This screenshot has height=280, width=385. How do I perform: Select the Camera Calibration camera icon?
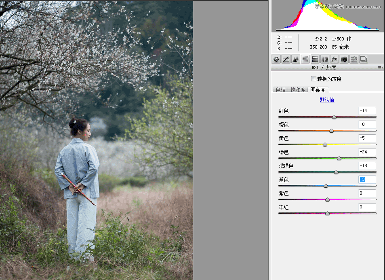coord(344,59)
